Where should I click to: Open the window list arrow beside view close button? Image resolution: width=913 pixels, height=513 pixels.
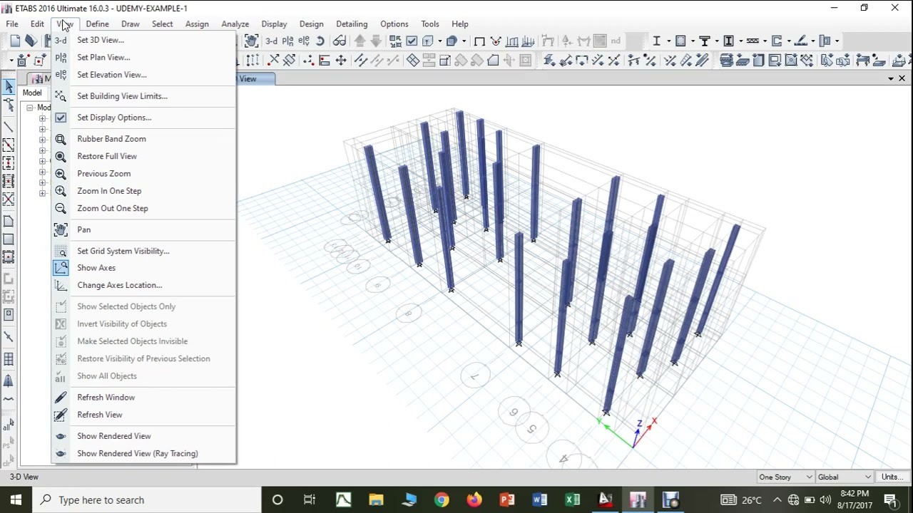pos(891,78)
